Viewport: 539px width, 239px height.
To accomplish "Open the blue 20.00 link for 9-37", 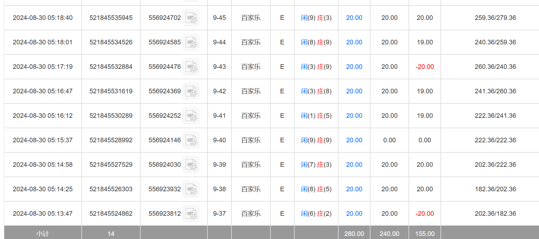I will click(354, 214).
